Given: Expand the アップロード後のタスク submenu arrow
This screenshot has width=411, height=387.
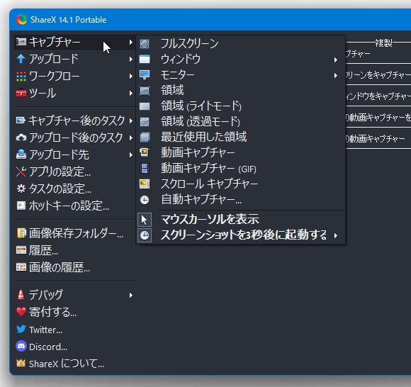Looking at the screenshot, I should [130, 138].
